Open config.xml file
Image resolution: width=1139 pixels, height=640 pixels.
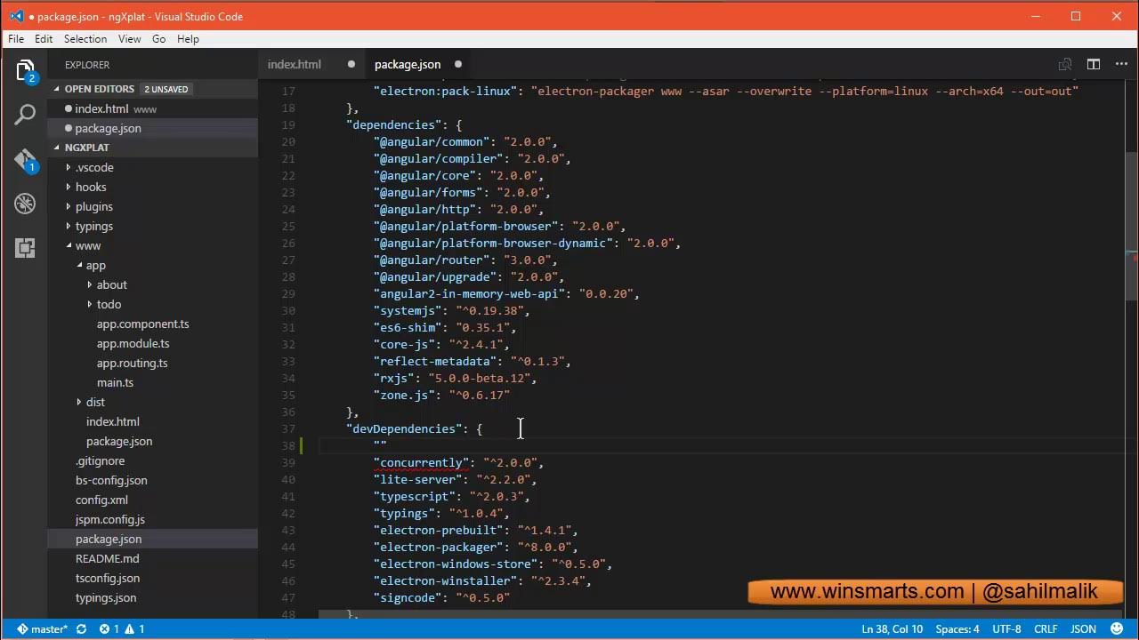point(101,500)
